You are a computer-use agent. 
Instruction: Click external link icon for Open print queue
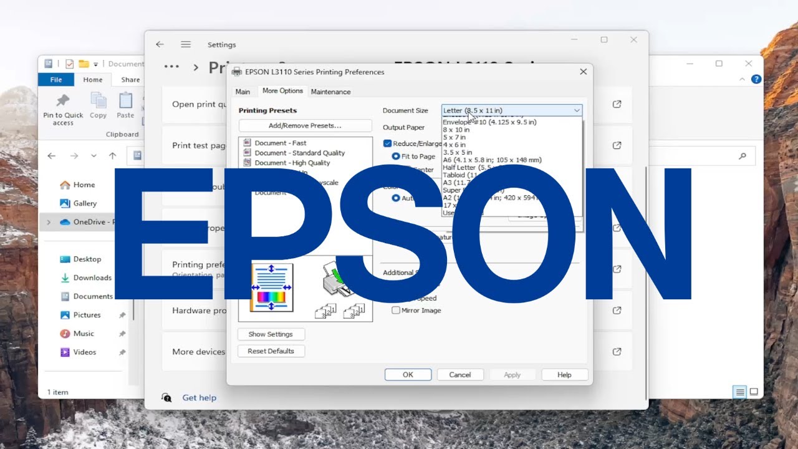(x=617, y=104)
